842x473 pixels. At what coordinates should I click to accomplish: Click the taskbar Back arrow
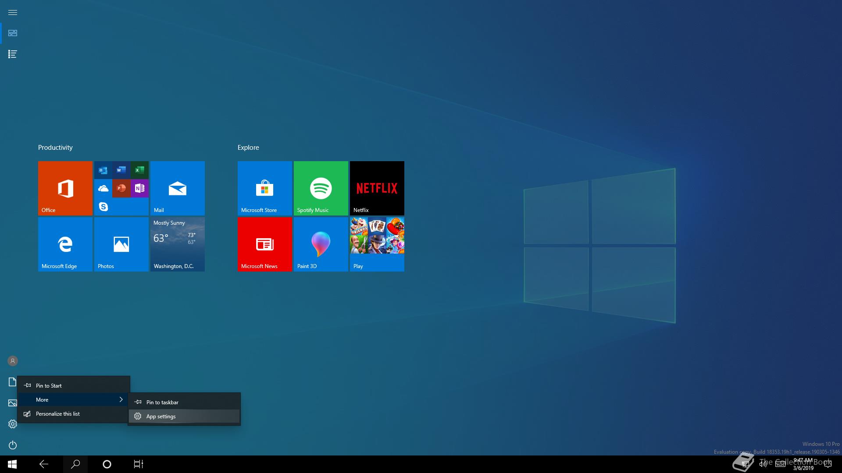[x=44, y=464]
